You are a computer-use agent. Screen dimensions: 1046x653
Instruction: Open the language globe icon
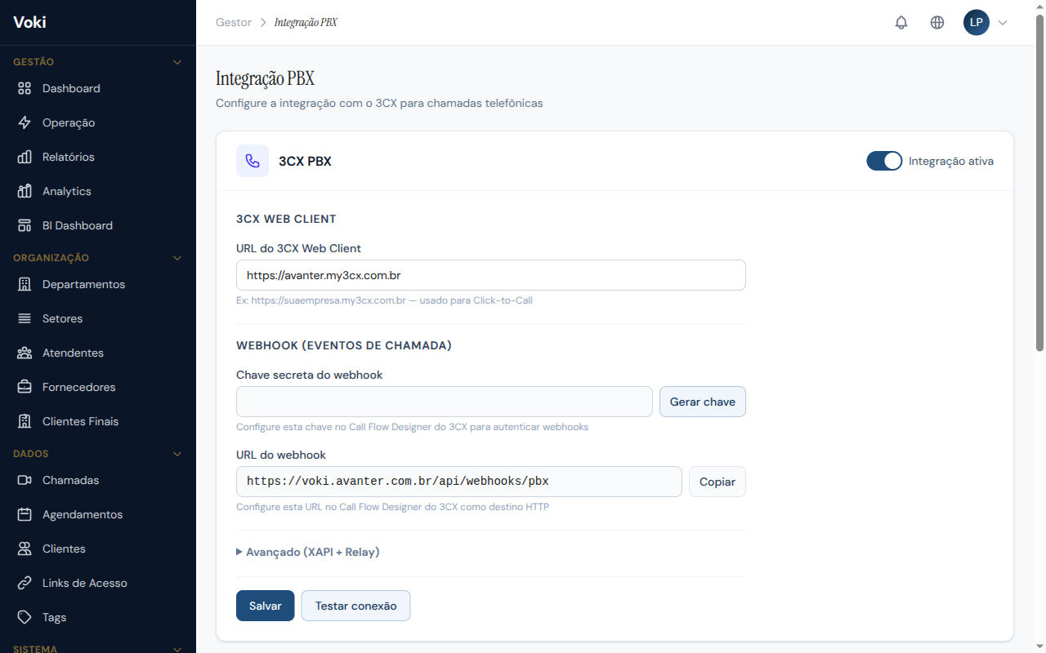coord(937,23)
